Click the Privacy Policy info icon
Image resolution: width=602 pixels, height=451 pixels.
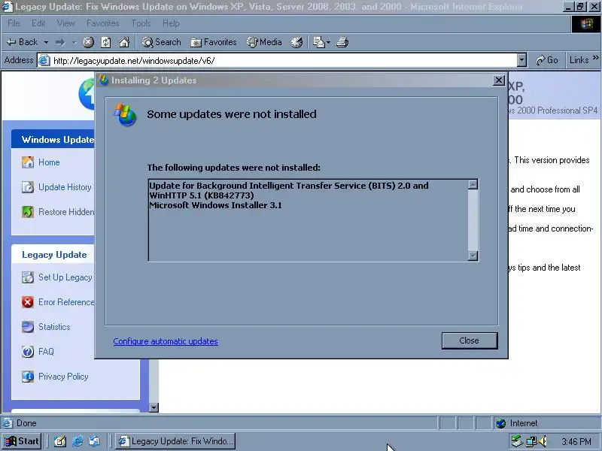(28, 377)
